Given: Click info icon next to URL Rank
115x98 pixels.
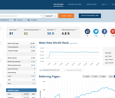Looking at the screenshot, I should pyautogui.click(x=18, y=29).
